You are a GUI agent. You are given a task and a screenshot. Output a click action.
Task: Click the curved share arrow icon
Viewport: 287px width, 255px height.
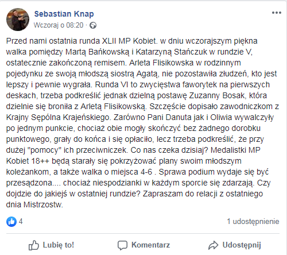[x=213, y=245]
